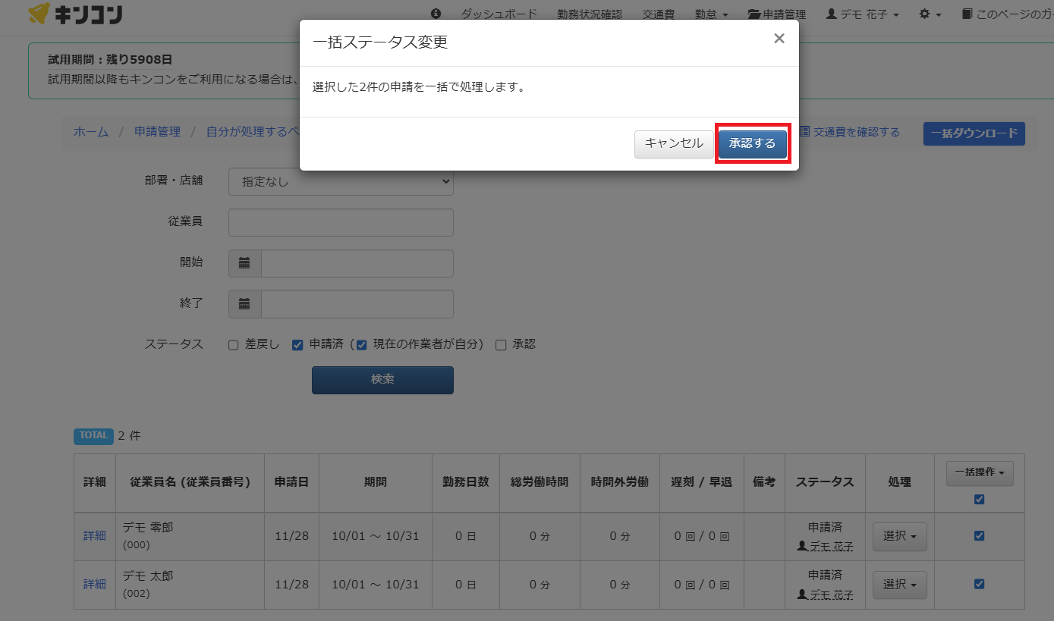1054x621 pixels.
Task: Open このページのガイド link
Action: 1008,14
